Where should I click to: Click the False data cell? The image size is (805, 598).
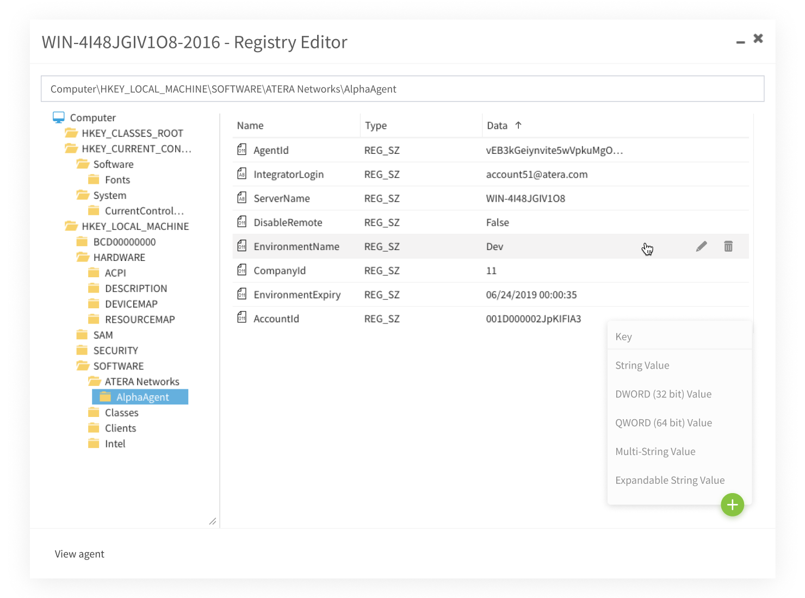(498, 222)
